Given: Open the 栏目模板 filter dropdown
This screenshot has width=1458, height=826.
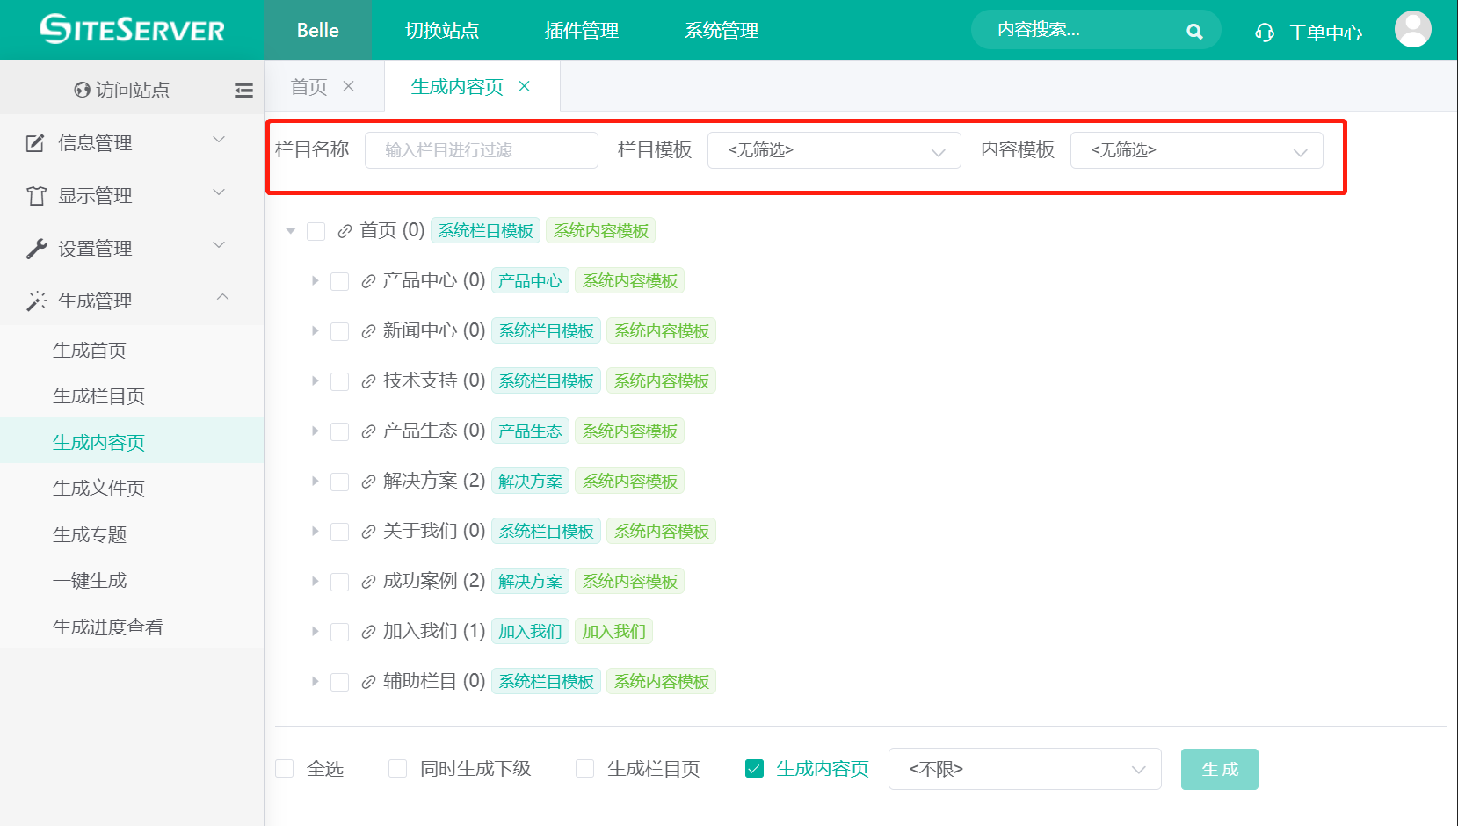Looking at the screenshot, I should tap(833, 150).
